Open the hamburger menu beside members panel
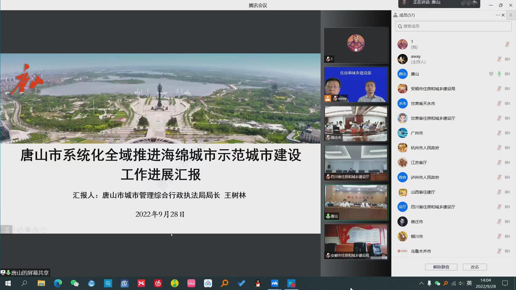The height and width of the screenshot is (290, 516). pos(511,15)
